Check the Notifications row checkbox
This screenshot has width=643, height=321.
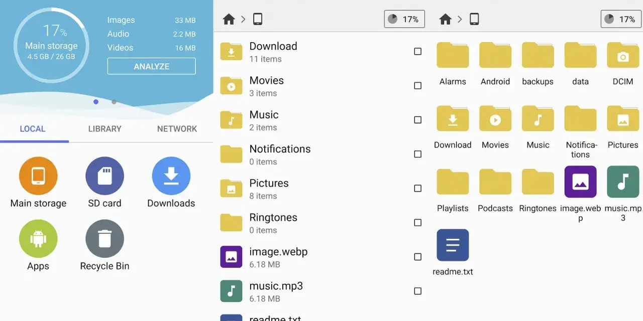click(417, 154)
